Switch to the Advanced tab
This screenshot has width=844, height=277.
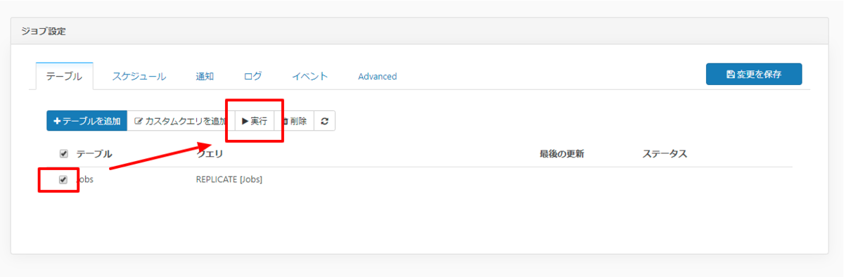coord(378,76)
